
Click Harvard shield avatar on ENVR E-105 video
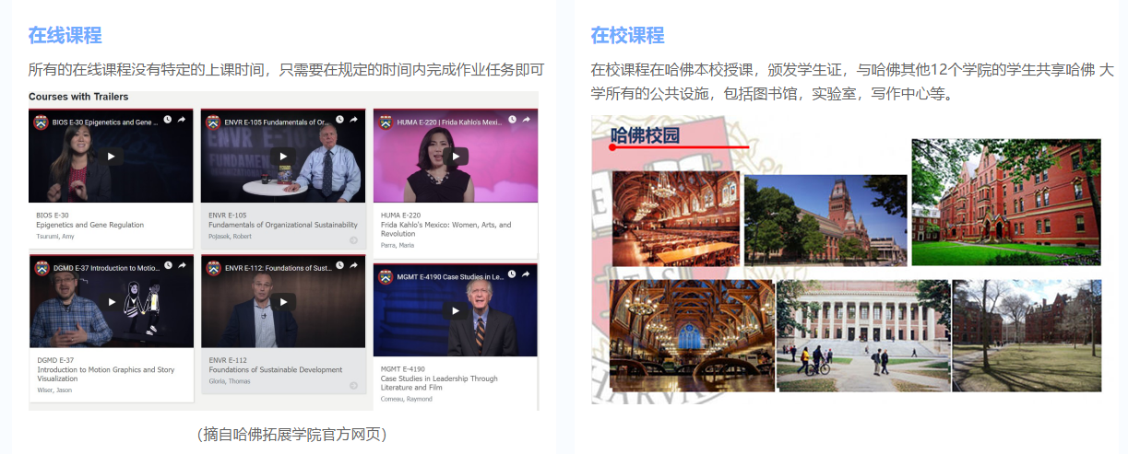click(x=213, y=122)
